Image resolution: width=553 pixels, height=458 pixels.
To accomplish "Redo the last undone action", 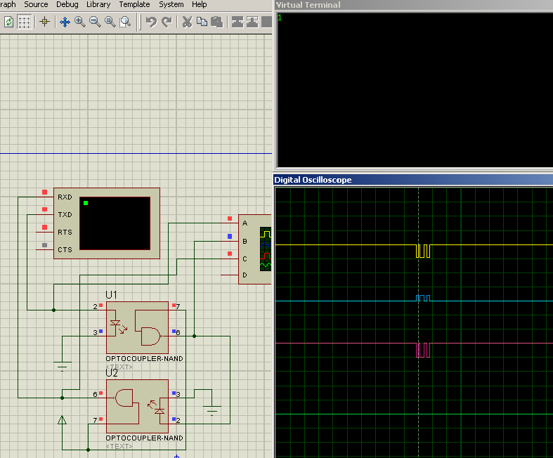I will pyautogui.click(x=167, y=22).
